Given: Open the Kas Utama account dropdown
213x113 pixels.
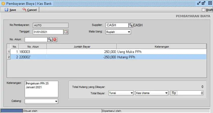Looking at the screenshot, I should (x=152, y=93).
